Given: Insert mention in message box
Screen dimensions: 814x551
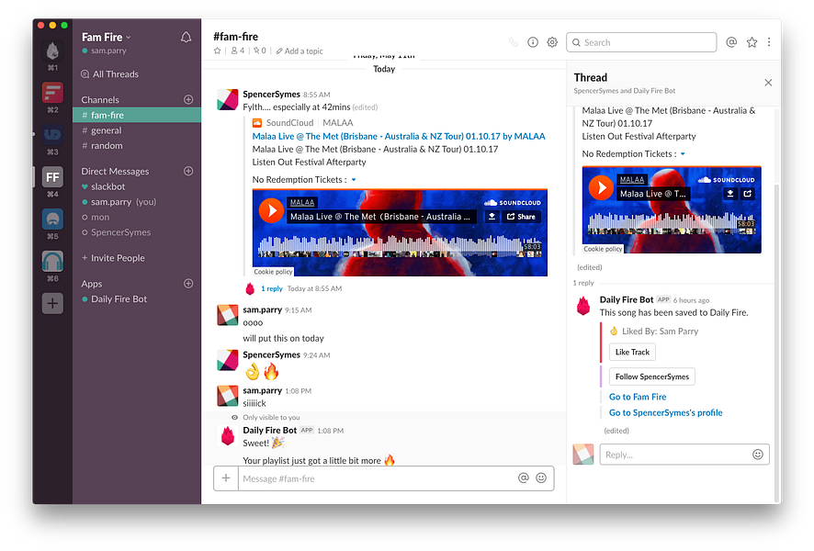Looking at the screenshot, I should (524, 478).
